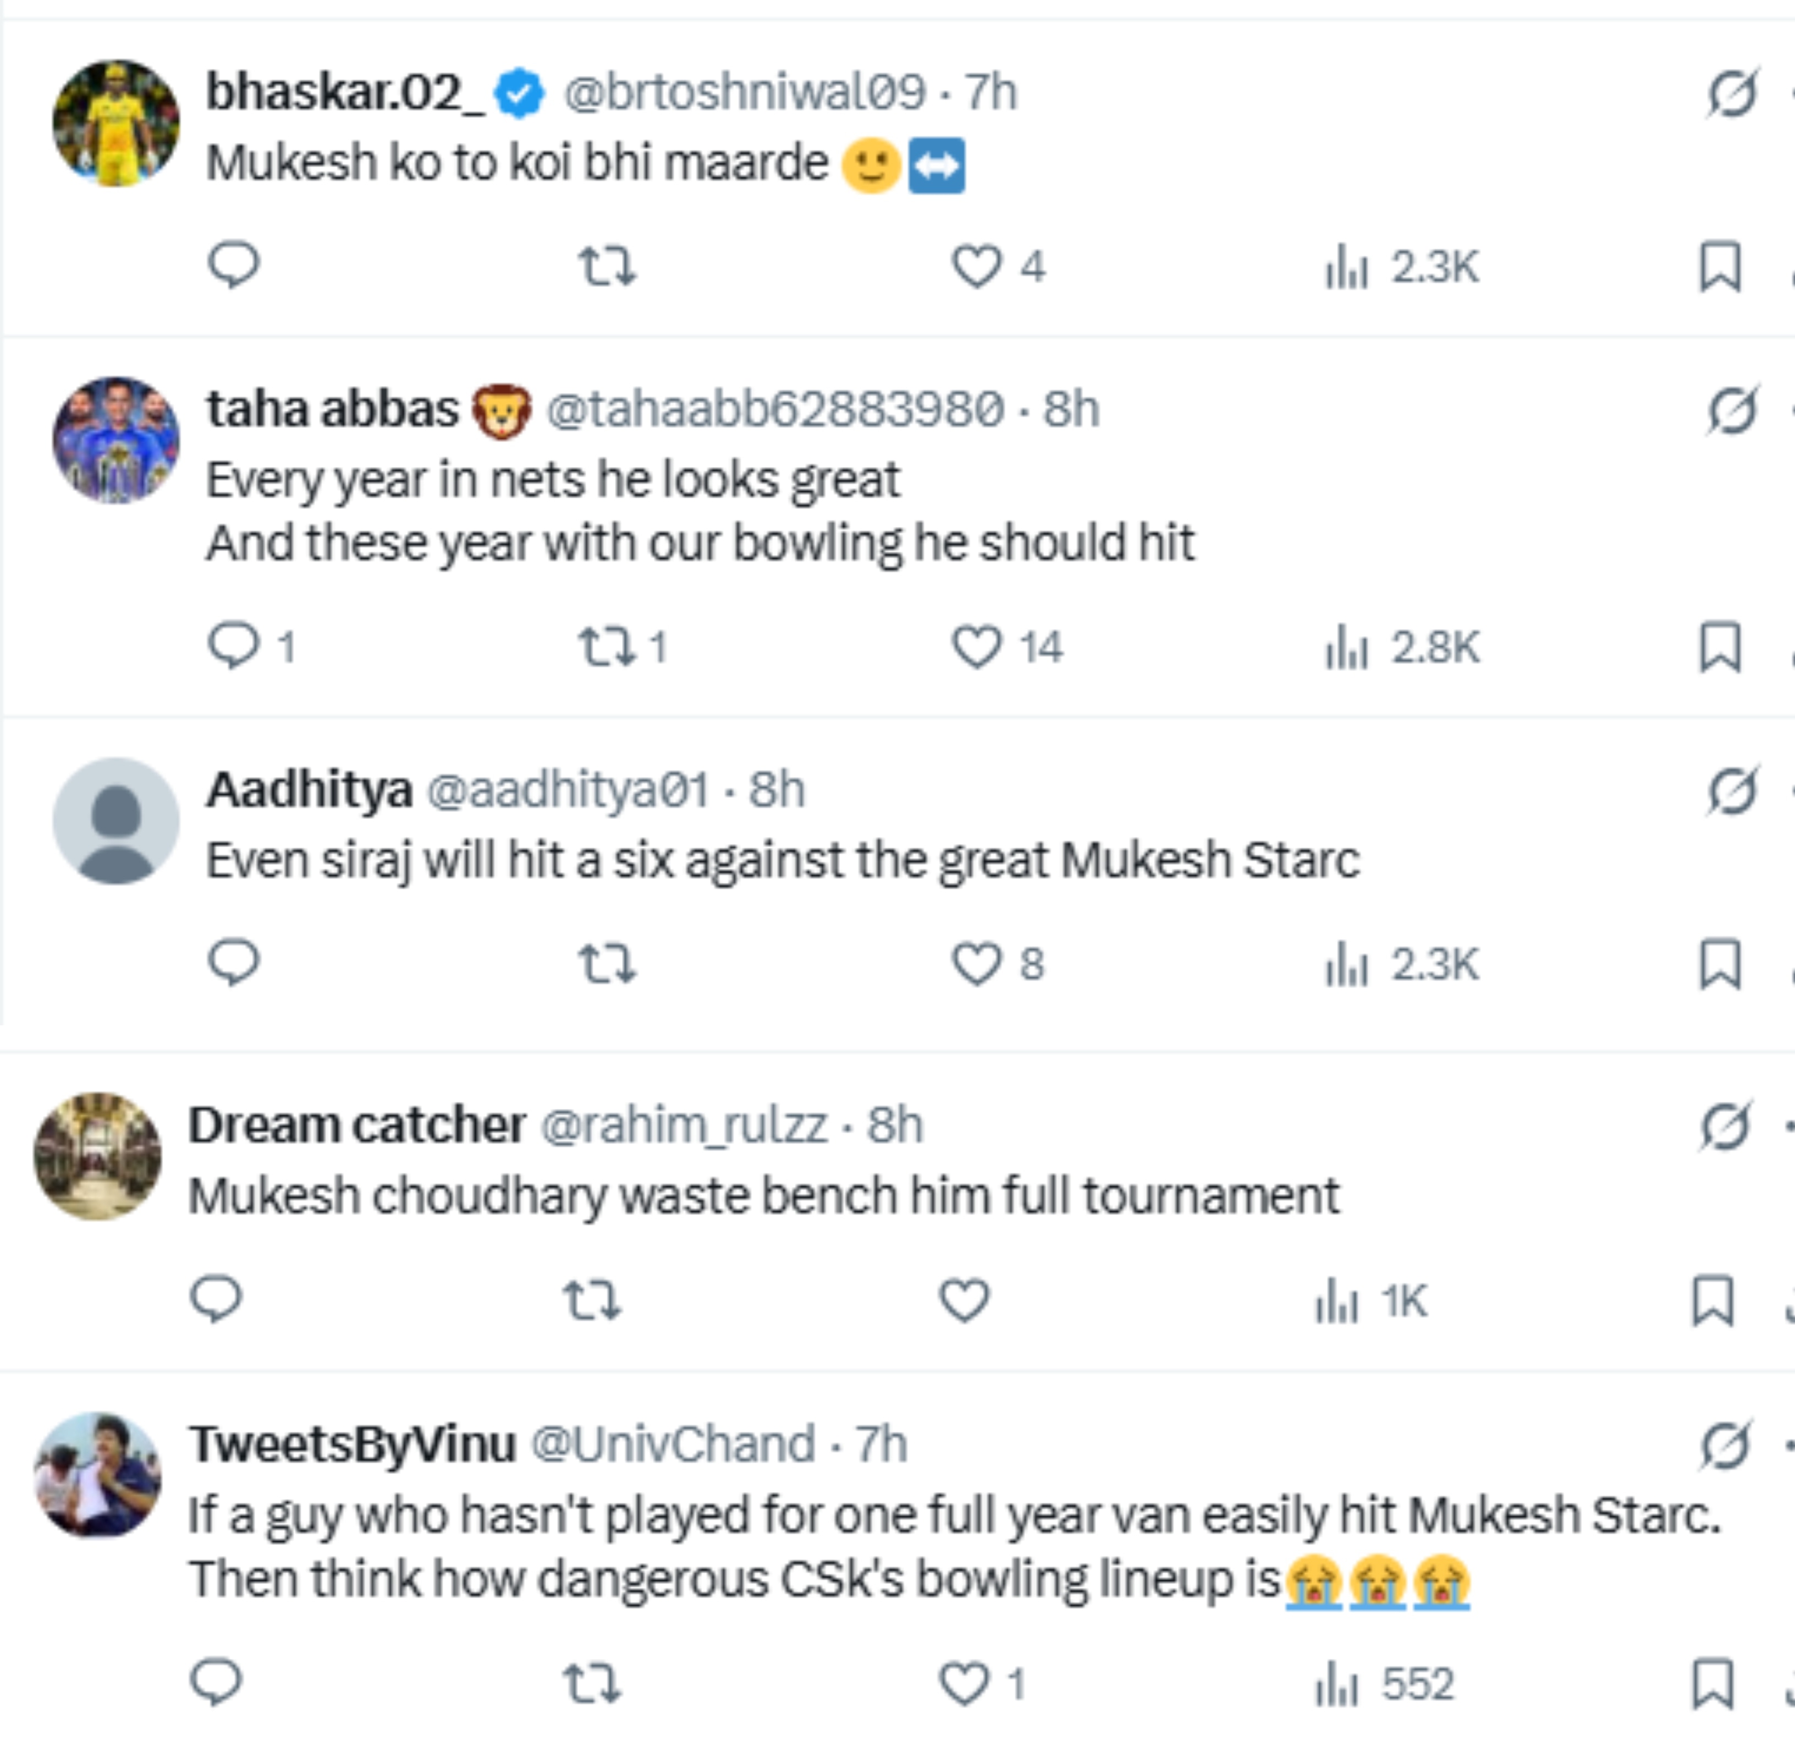1795x1742 pixels.
Task: Open the 8h timestamp on Aadhitya's tweet
Action: [777, 789]
